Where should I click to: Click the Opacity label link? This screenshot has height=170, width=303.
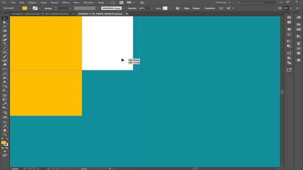point(132,8)
